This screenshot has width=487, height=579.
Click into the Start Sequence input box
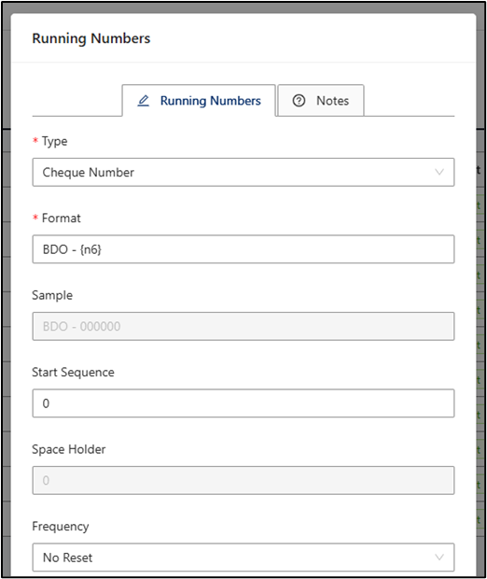pos(243,403)
